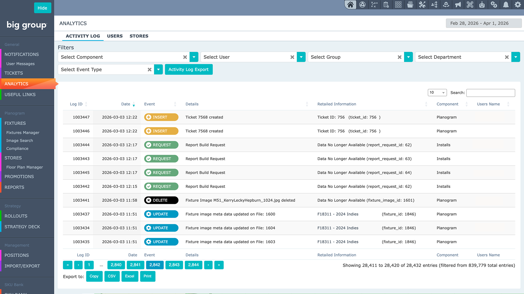Expand the Select Event Type dropdown arrow
Image resolution: width=524 pixels, height=294 pixels.
coord(159,70)
